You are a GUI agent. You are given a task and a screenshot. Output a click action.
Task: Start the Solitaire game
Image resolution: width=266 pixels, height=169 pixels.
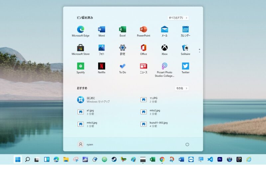point(186,50)
